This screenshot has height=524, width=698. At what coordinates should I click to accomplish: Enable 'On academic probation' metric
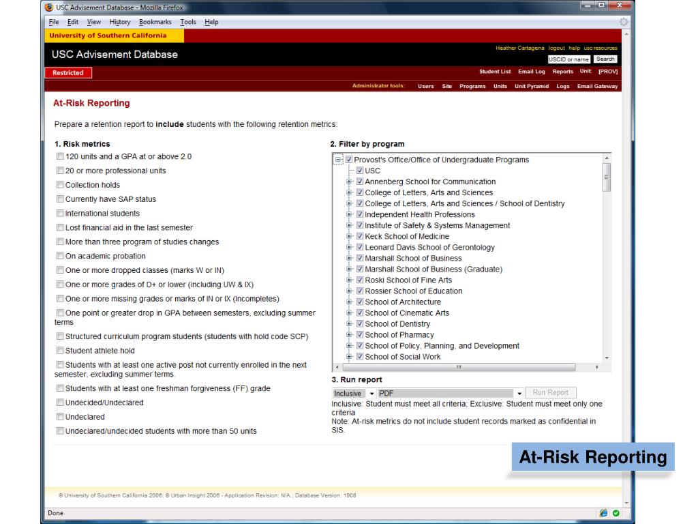(60, 256)
